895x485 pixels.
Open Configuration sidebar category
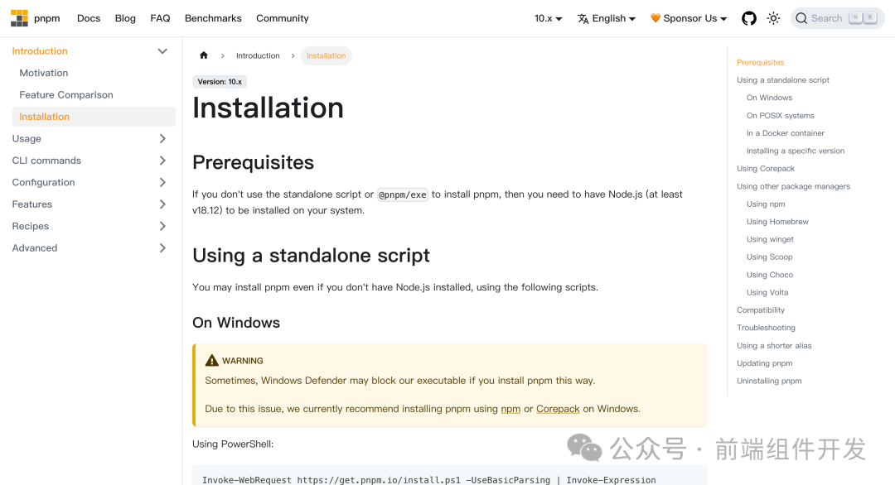pos(43,182)
